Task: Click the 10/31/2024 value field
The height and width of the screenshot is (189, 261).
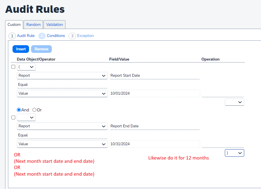Action: click(x=154, y=144)
